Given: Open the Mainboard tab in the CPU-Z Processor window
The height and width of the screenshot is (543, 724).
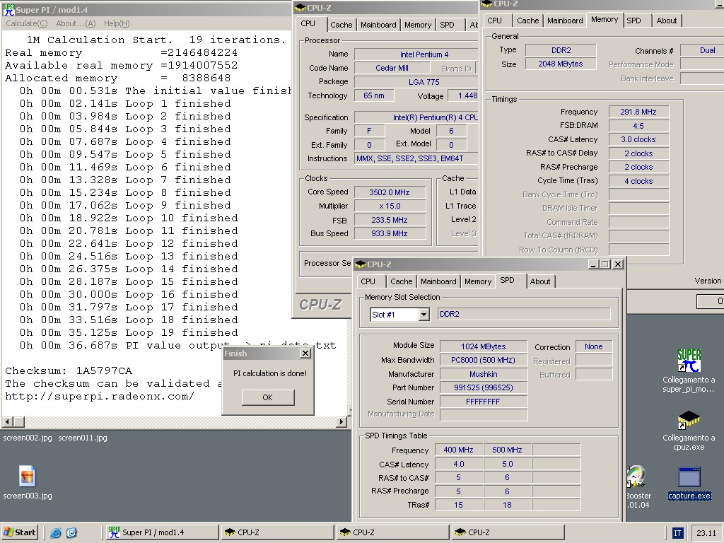Looking at the screenshot, I should click(x=378, y=25).
